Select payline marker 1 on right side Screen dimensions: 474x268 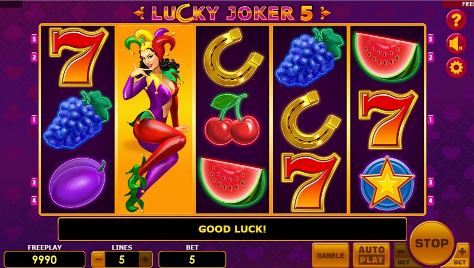coord(431,120)
